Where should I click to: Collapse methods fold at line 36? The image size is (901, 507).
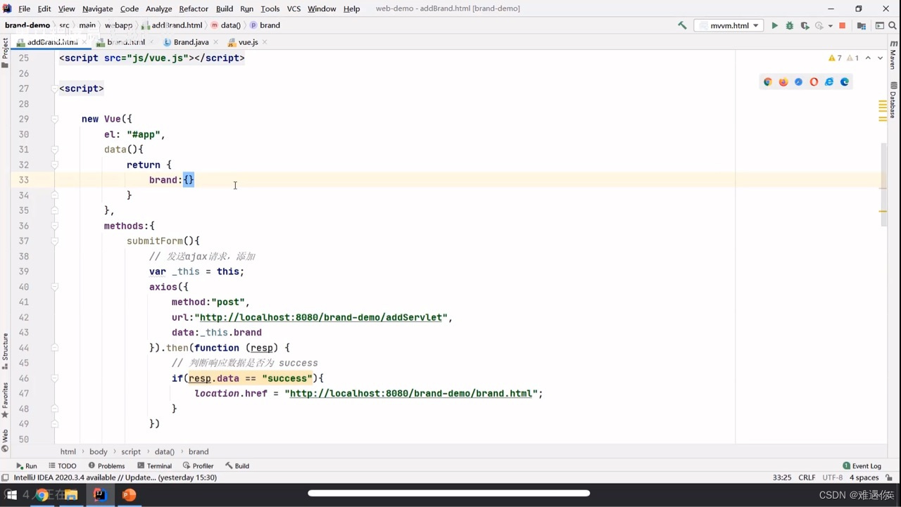pos(54,226)
